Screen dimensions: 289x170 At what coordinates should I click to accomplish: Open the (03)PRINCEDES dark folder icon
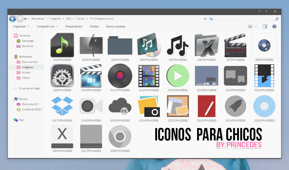(120, 45)
